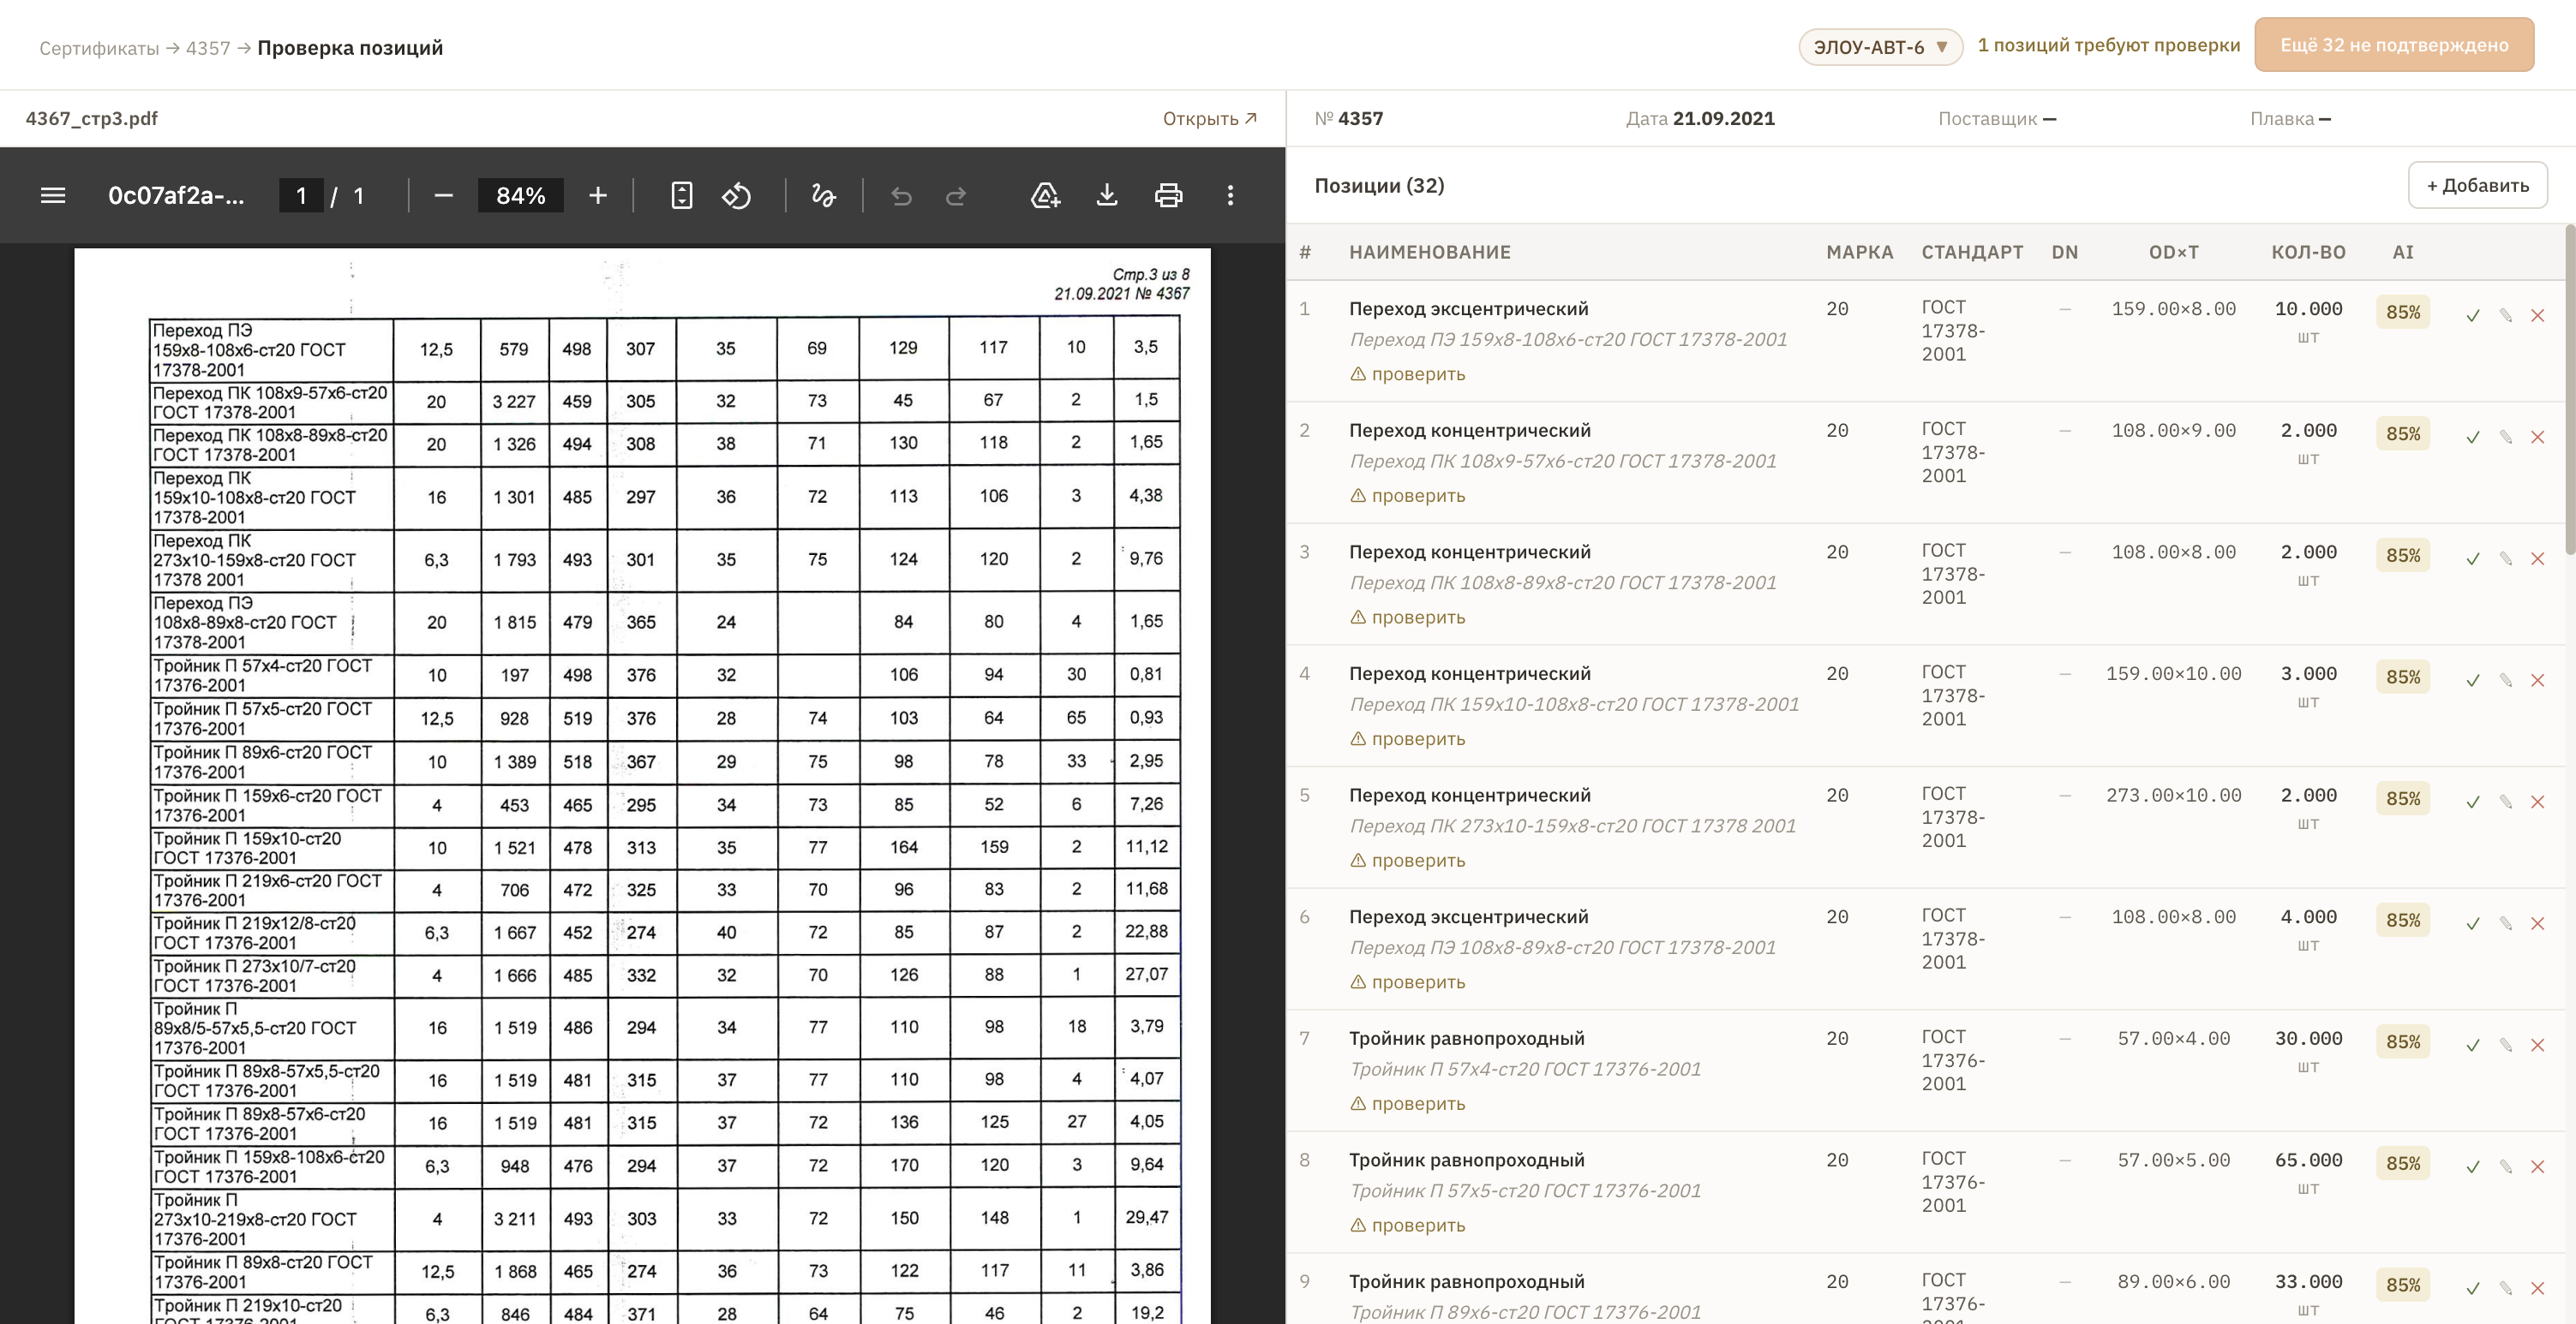Click the КОЛ-ВО column header

click(x=2308, y=252)
